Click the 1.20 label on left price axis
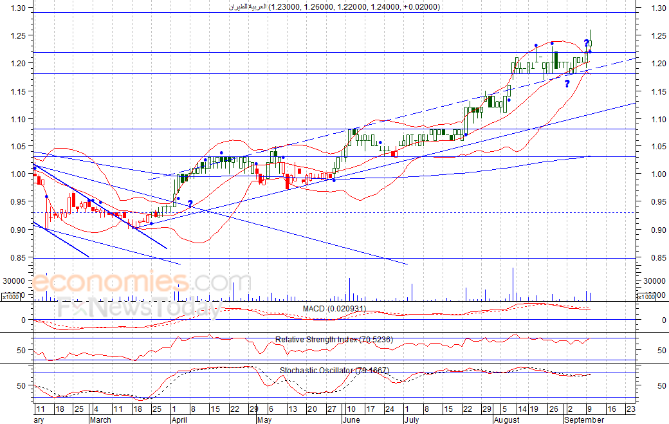Screen dimensions: 669x424 19,63
